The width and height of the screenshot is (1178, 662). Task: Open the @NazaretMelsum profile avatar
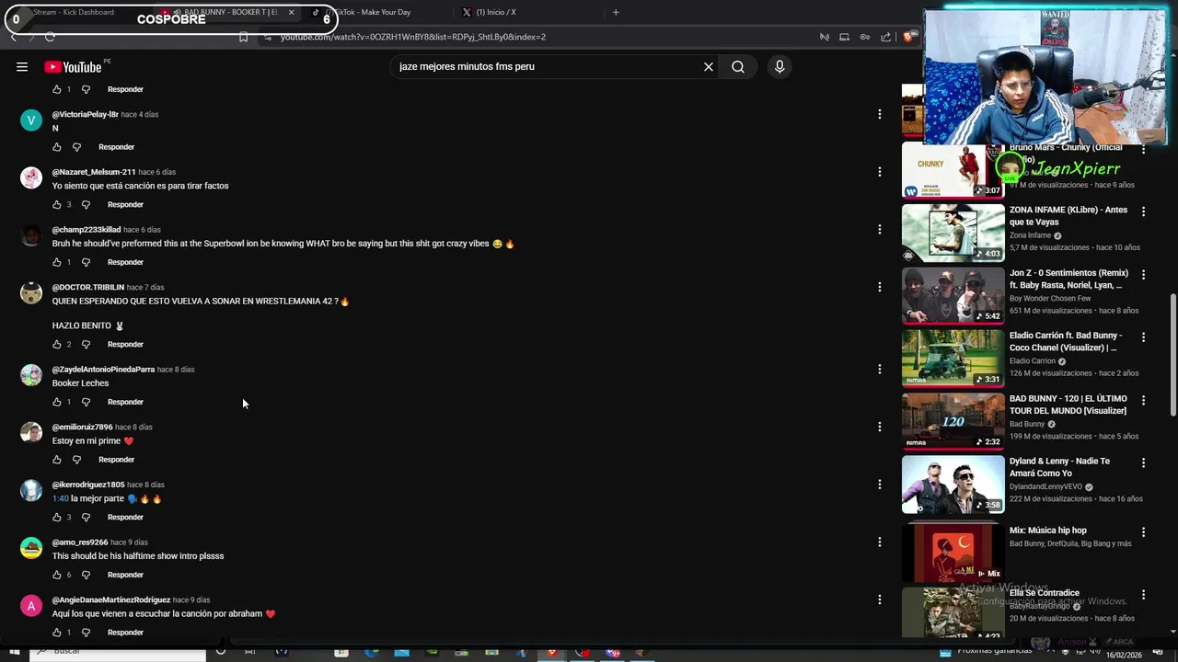coord(31,177)
